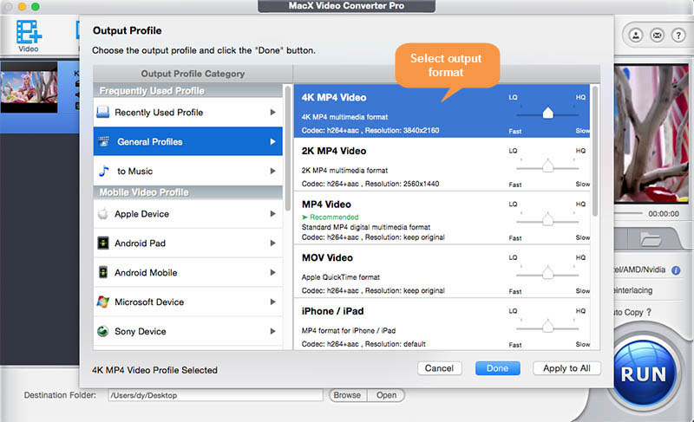Image resolution: width=694 pixels, height=422 pixels.
Task: Click the Android Mobile icon
Action: pos(102,272)
